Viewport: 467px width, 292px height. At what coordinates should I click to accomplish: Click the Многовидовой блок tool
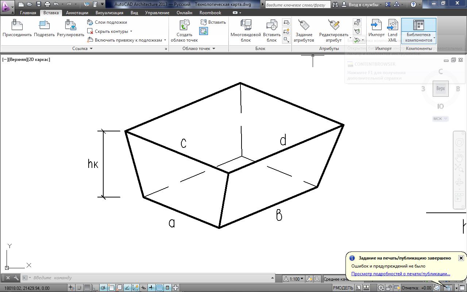coord(246,31)
